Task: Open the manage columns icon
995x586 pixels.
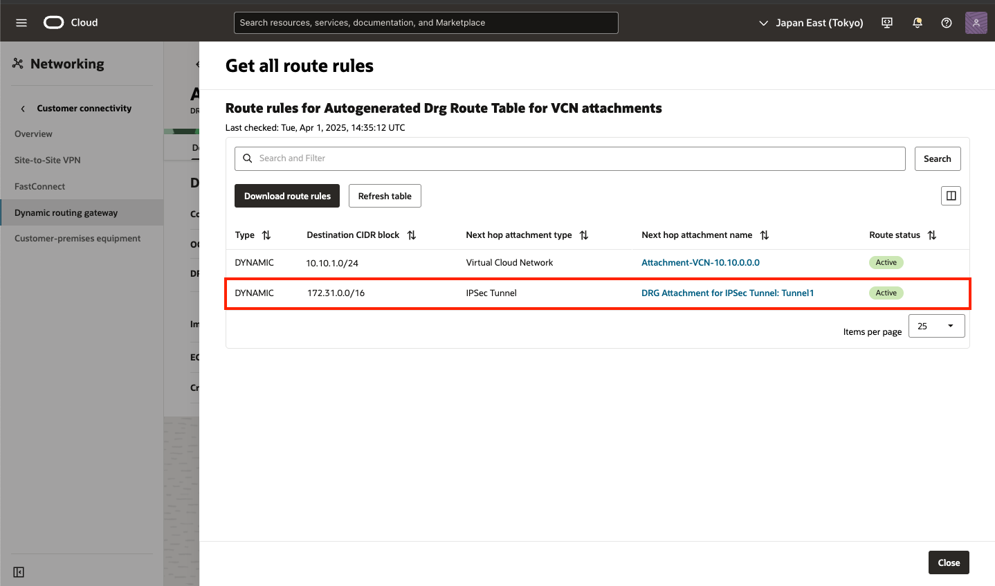Action: point(951,196)
